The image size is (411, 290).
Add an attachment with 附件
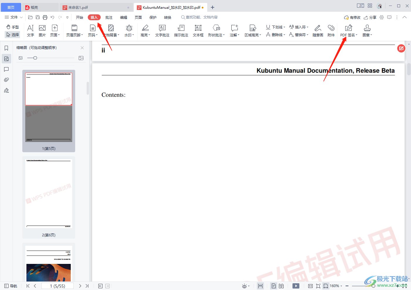(331, 31)
